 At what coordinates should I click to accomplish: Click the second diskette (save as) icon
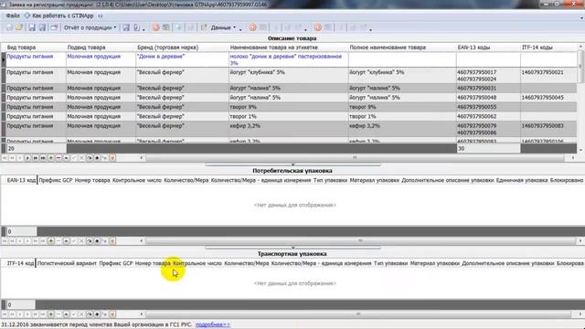click(42, 27)
